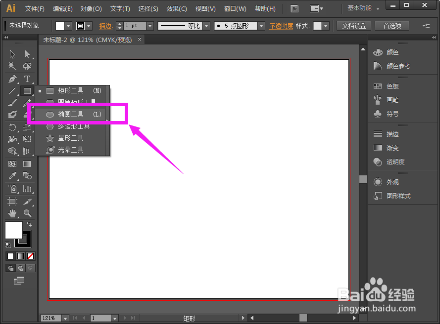This screenshot has height=324, width=440.
Task: Open brush definition dropdown
Action: 261,26
